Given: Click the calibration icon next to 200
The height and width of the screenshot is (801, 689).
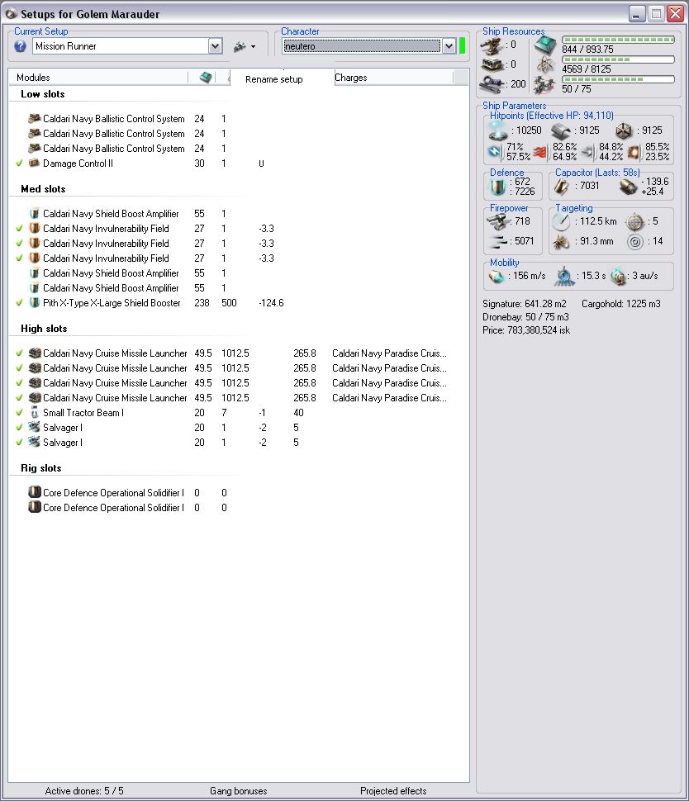Looking at the screenshot, I should pyautogui.click(x=492, y=83).
